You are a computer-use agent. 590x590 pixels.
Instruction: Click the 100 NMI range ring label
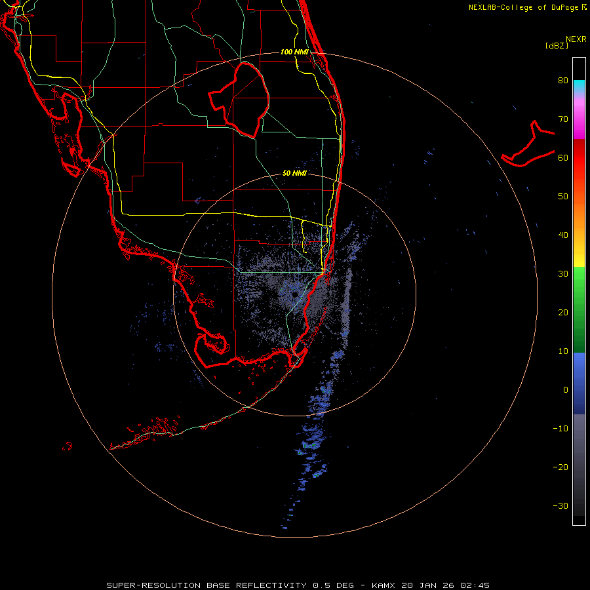pos(294,52)
